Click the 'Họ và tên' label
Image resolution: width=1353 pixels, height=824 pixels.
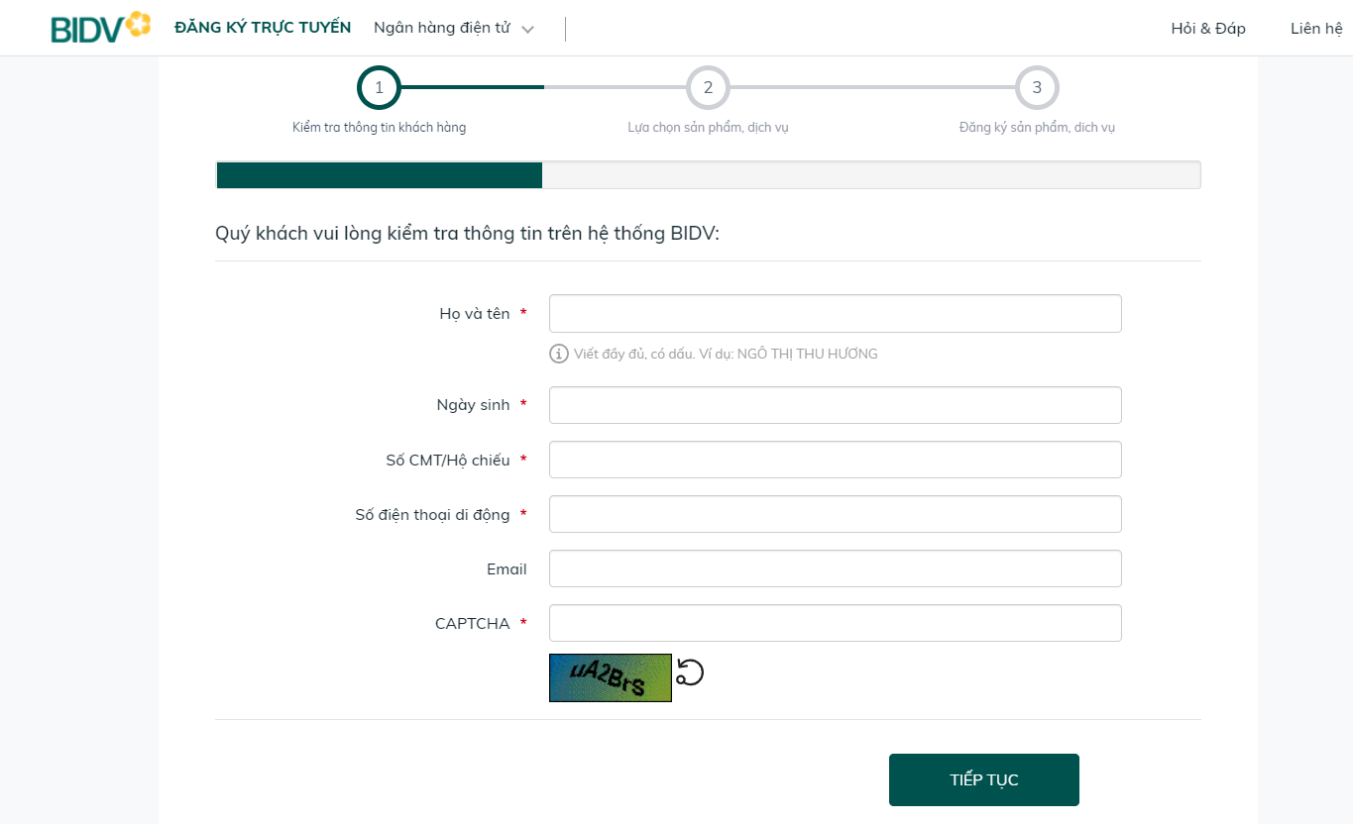(x=475, y=314)
